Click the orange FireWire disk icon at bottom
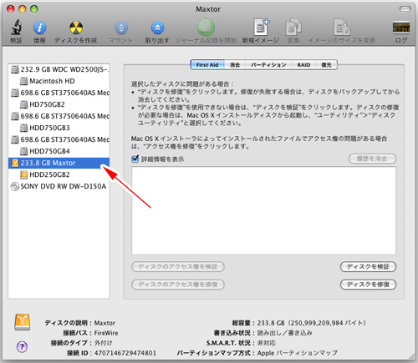This screenshot has height=363, width=418. [x=23, y=322]
